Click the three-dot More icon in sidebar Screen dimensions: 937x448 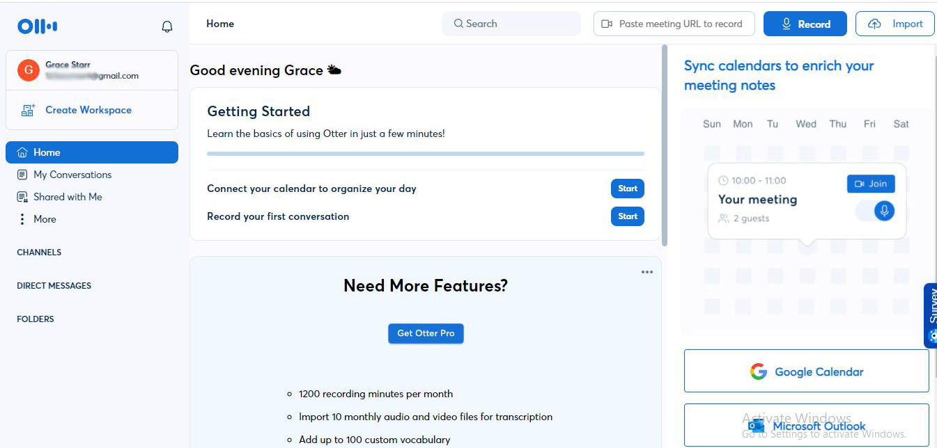click(x=22, y=219)
